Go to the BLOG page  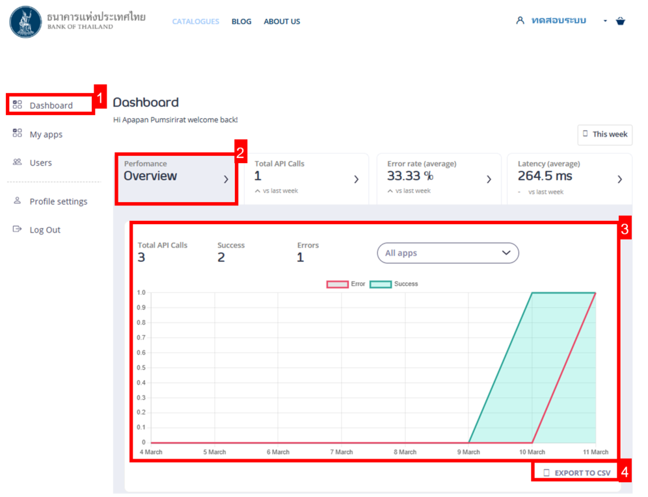point(241,21)
